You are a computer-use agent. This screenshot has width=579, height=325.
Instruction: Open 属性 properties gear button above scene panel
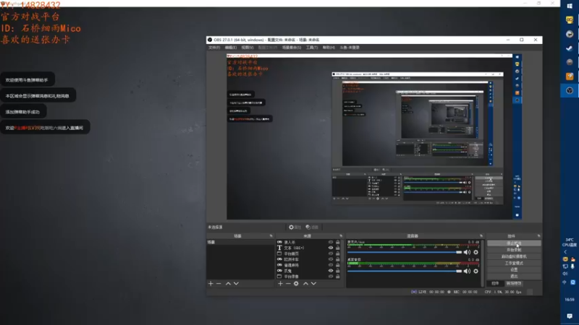(295, 227)
